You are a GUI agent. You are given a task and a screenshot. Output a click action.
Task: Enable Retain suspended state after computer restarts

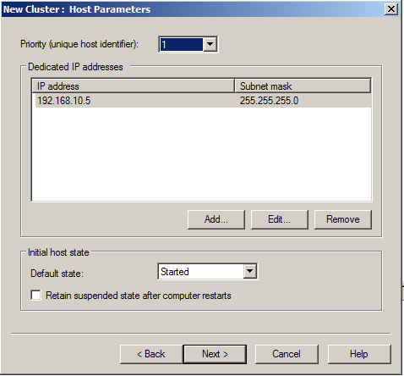[x=35, y=296]
